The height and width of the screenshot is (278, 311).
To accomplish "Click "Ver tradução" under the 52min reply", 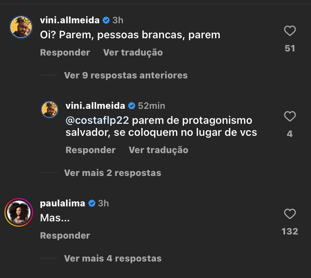I will point(158,150).
